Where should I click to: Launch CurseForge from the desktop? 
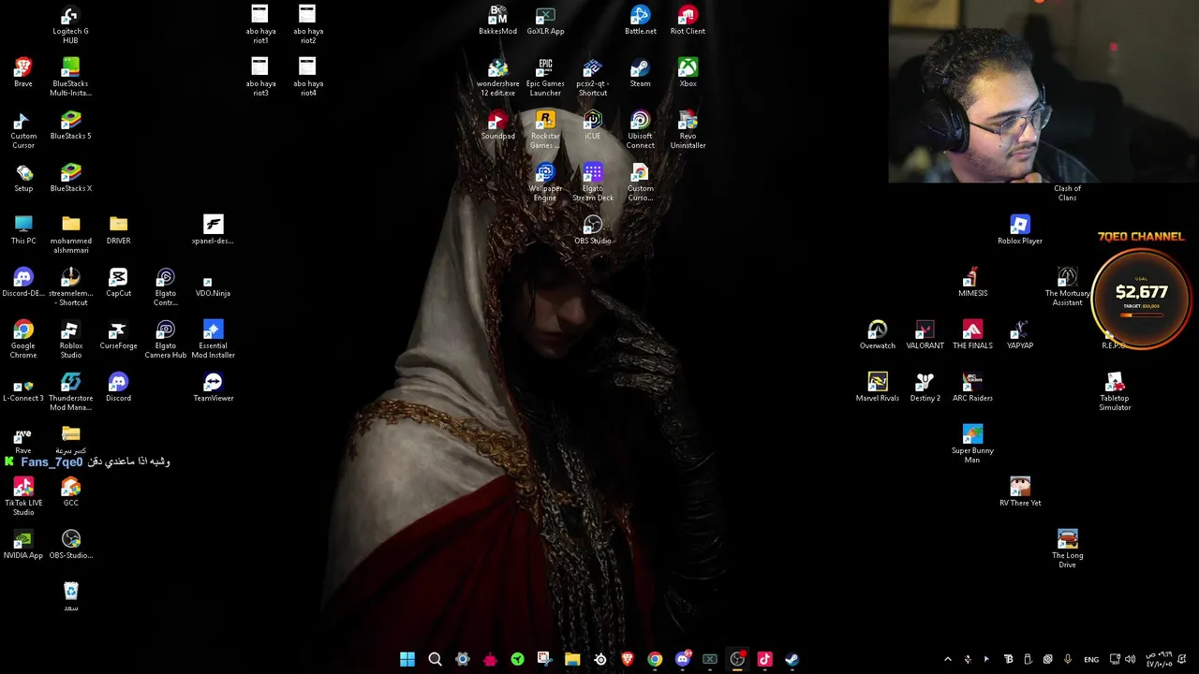(118, 335)
